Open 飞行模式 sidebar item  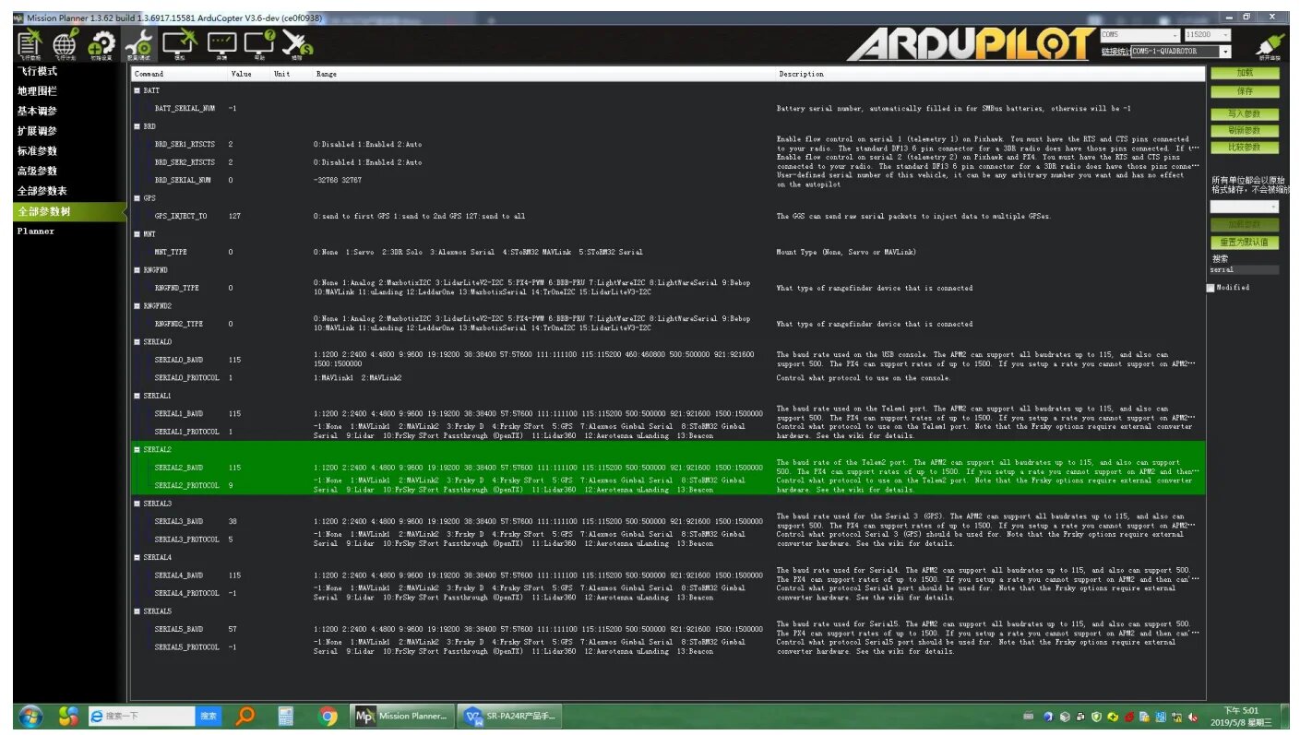point(37,71)
